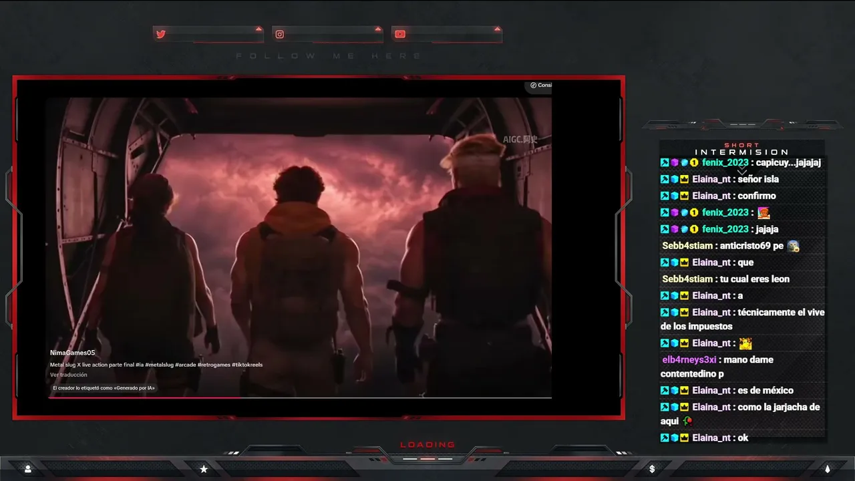Screen dimensions: 855x481
Task: Click the crown badge beside 'confirmo'
Action: pos(684,196)
